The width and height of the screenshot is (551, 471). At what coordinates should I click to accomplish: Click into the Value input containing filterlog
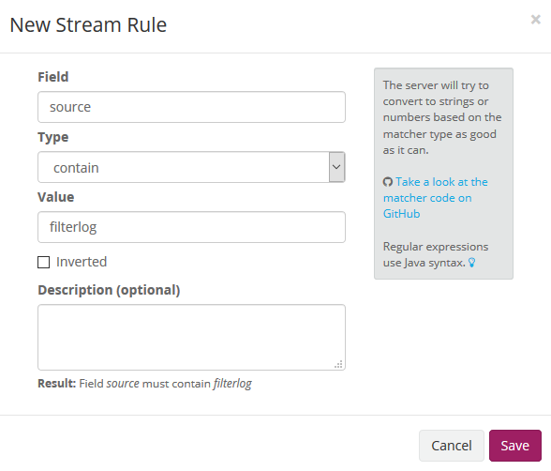[x=191, y=227]
